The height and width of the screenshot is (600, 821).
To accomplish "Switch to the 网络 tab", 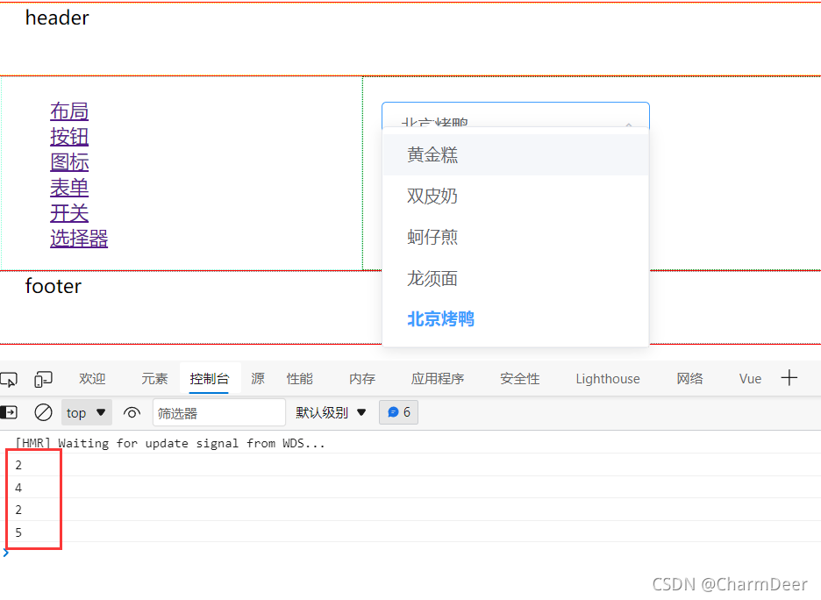I will tap(689, 379).
